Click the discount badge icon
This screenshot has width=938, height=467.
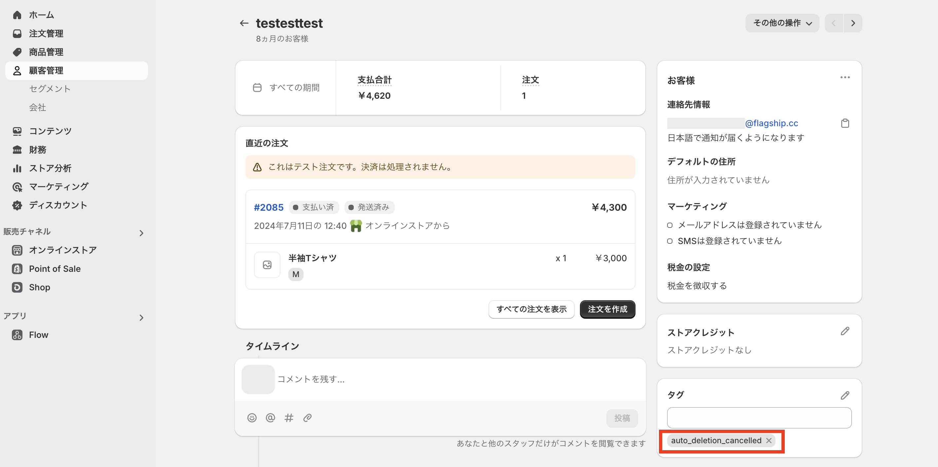click(x=17, y=205)
